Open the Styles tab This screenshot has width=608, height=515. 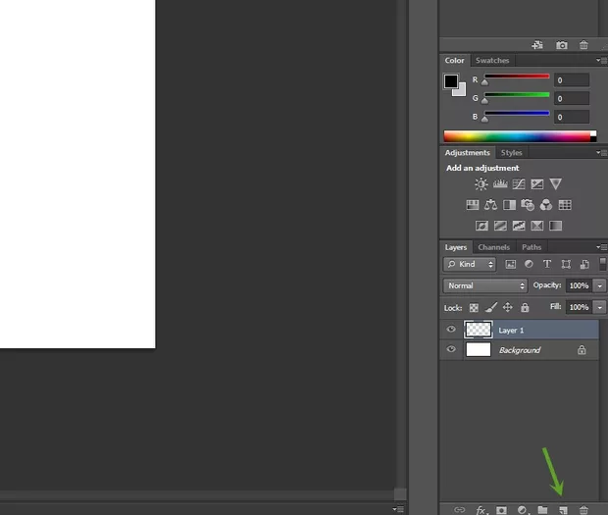tap(511, 153)
